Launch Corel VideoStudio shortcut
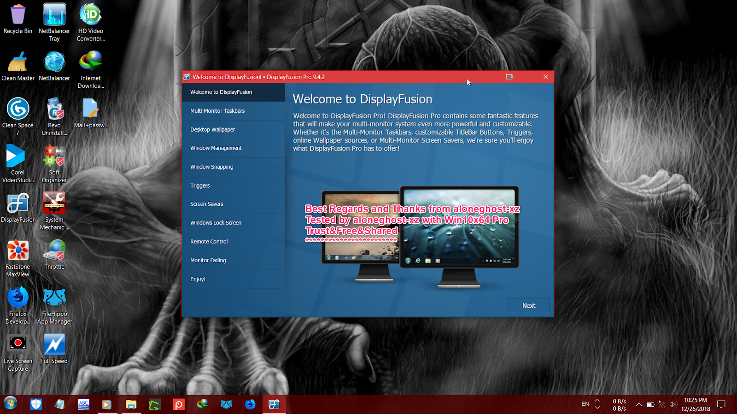This screenshot has width=737, height=414. click(18, 164)
